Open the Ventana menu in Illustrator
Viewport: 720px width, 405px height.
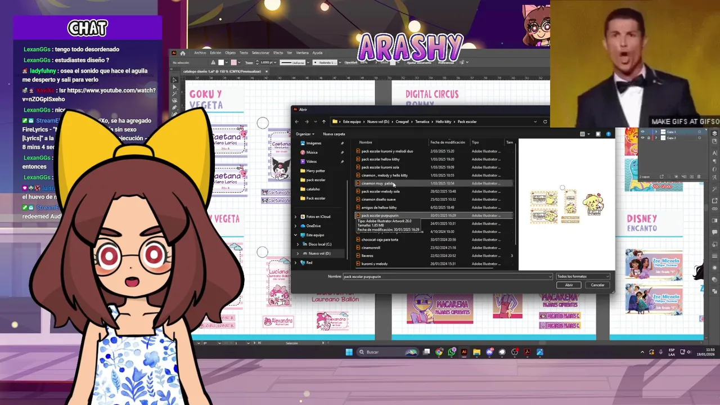302,53
